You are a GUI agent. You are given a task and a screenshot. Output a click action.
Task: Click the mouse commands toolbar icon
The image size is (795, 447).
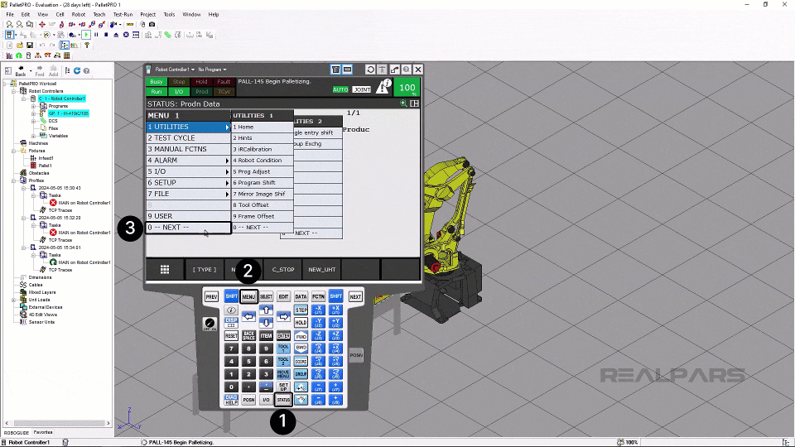click(142, 24)
